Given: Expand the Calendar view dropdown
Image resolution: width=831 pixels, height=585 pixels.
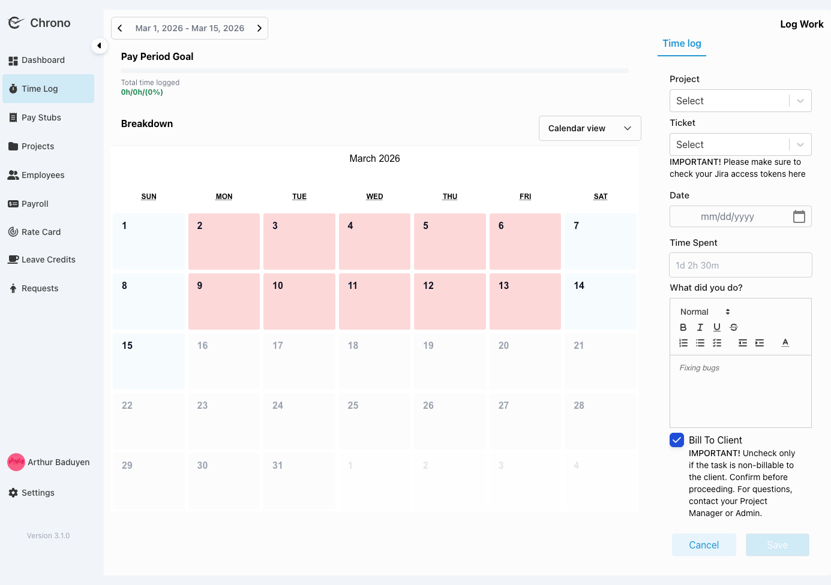Looking at the screenshot, I should click(589, 128).
